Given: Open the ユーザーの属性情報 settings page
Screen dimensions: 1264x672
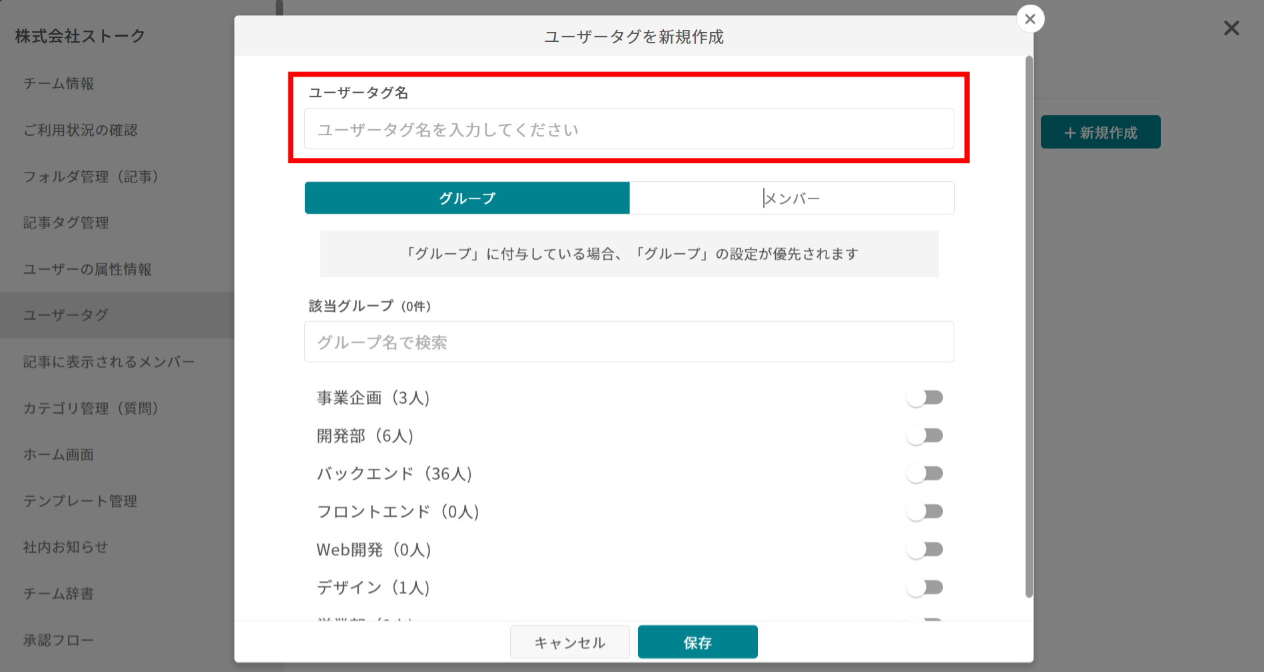Looking at the screenshot, I should (89, 269).
